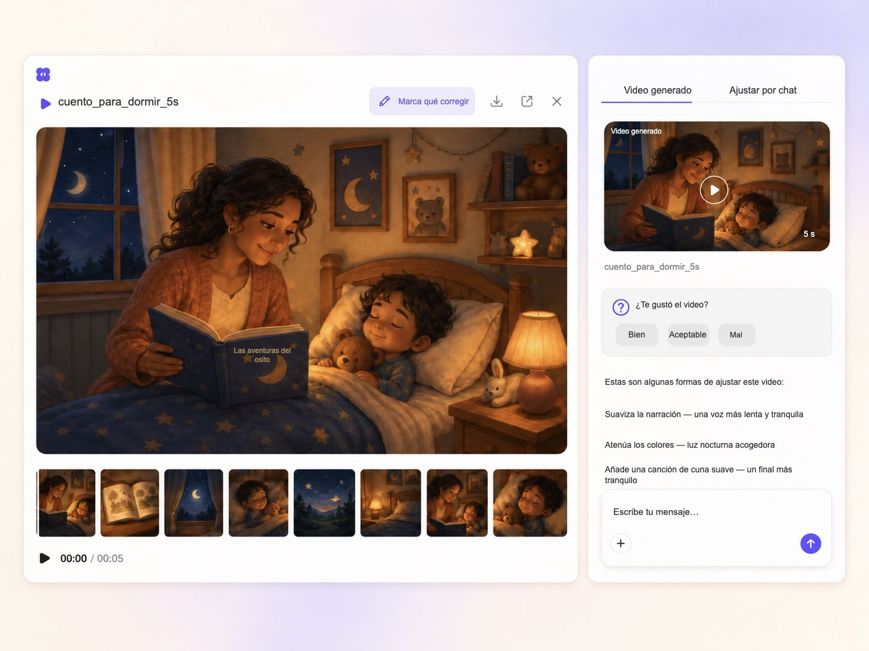The height and width of the screenshot is (651, 869).
Task: Select suggestion Atenúa los colores
Action: [690, 445]
